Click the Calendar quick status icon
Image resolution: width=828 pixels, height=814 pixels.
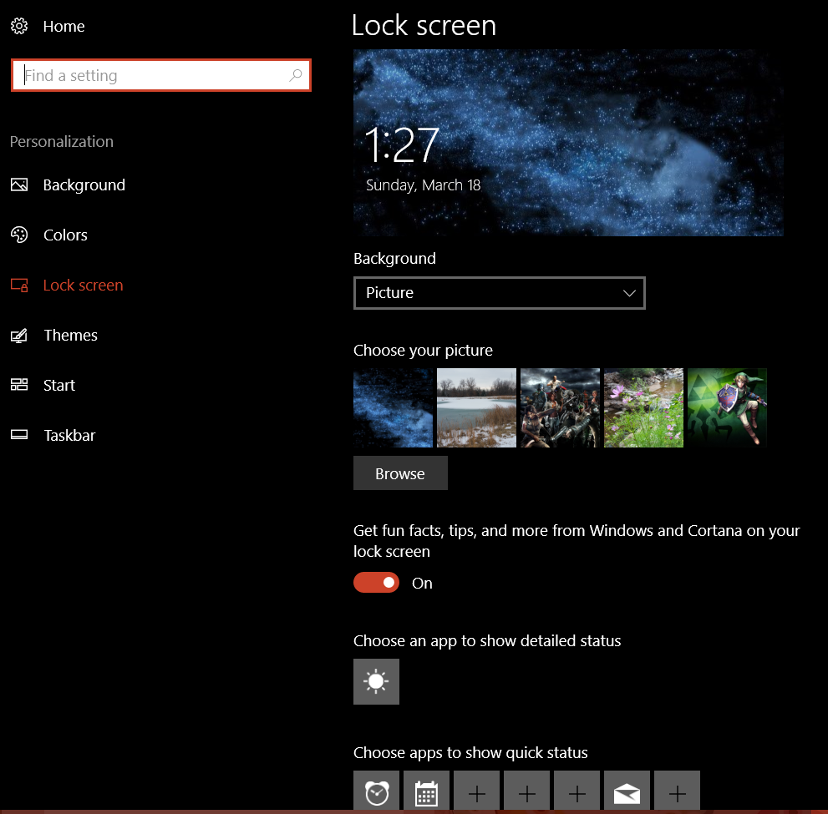[426, 791]
